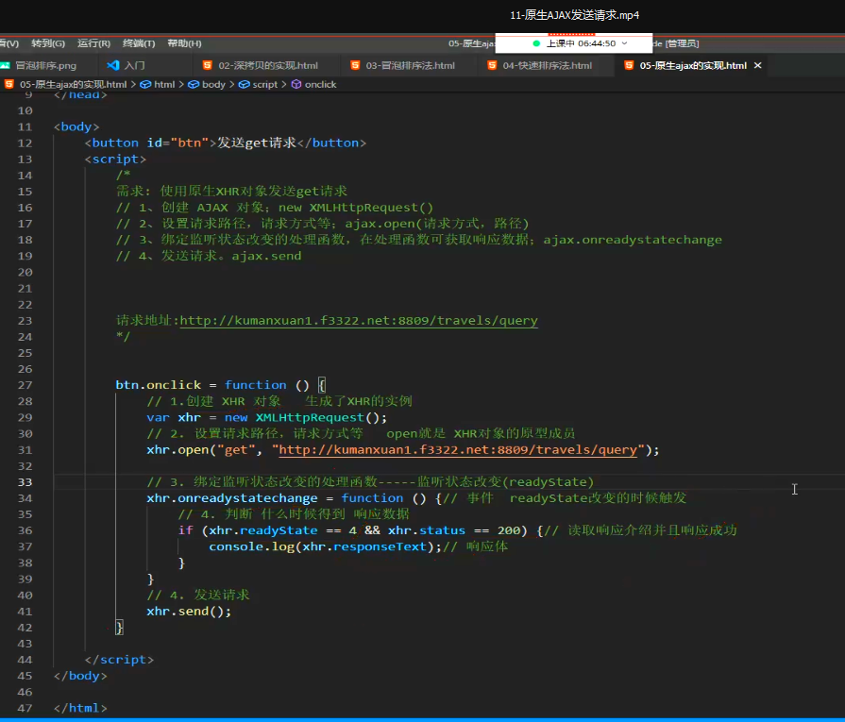This screenshot has height=722, width=845.
Task: Click image icon on 冒泡排序.png tab
Action: click(x=6, y=65)
